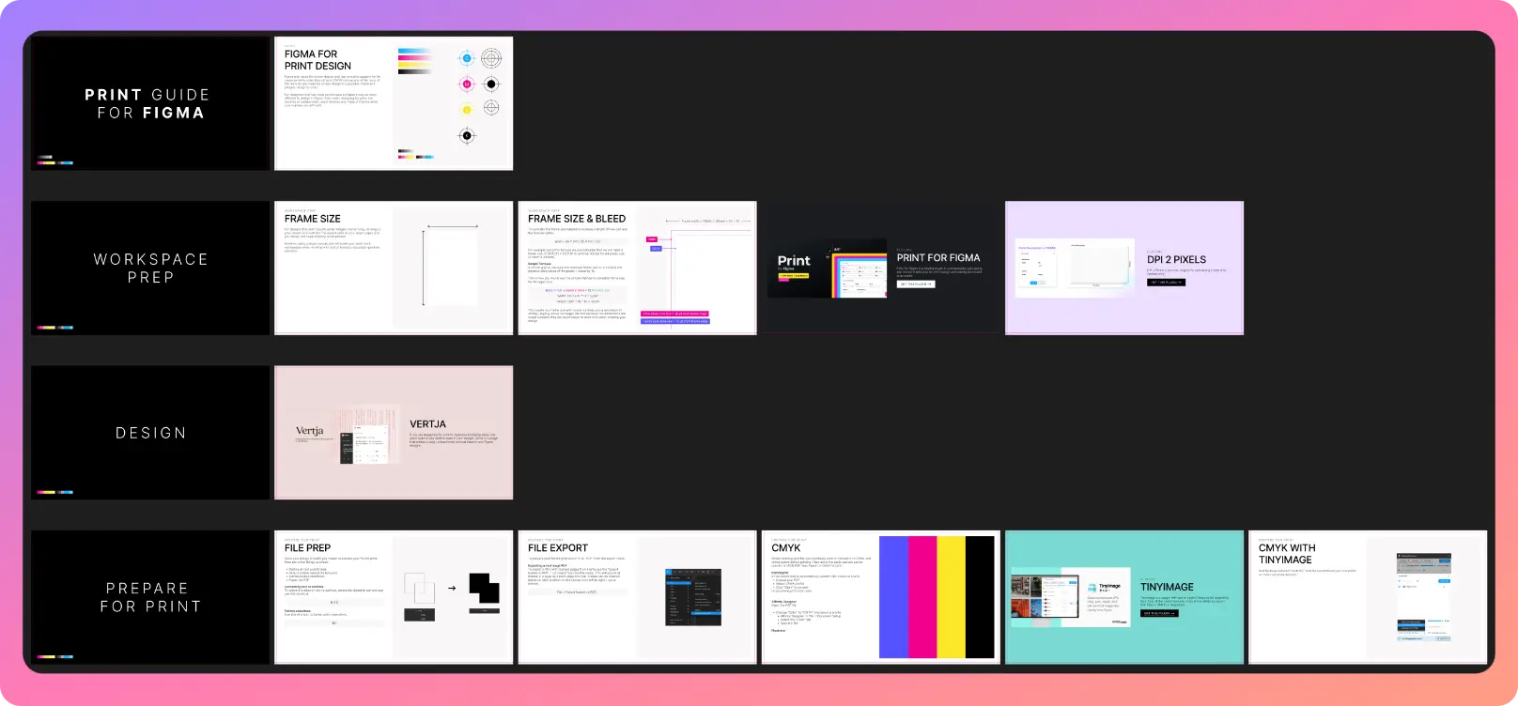This screenshot has height=706, width=1518.
Task: Click the magenta stripe in CMYK slide
Action: pos(922,597)
